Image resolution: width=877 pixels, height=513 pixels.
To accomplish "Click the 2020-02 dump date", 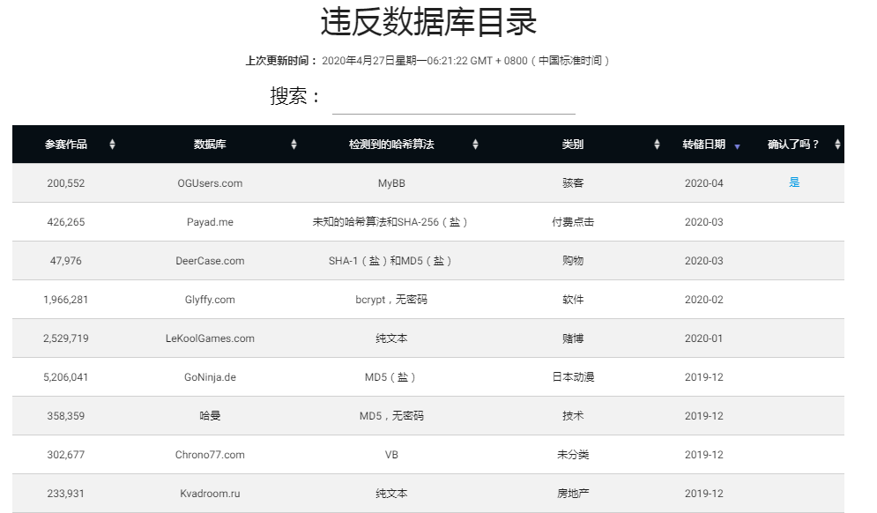I will (x=703, y=300).
